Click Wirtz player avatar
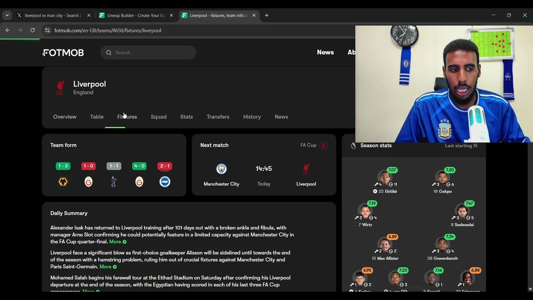This screenshot has height=300, width=533. (x=365, y=211)
